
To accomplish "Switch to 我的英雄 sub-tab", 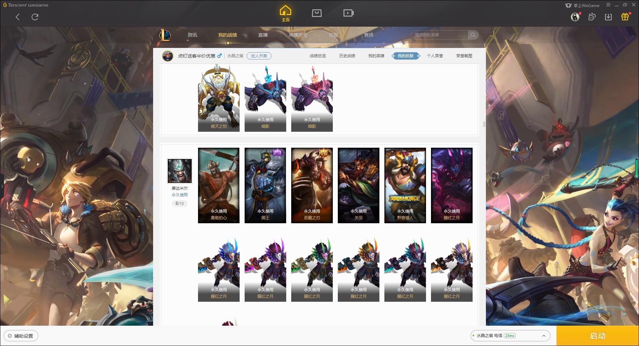I will click(376, 56).
